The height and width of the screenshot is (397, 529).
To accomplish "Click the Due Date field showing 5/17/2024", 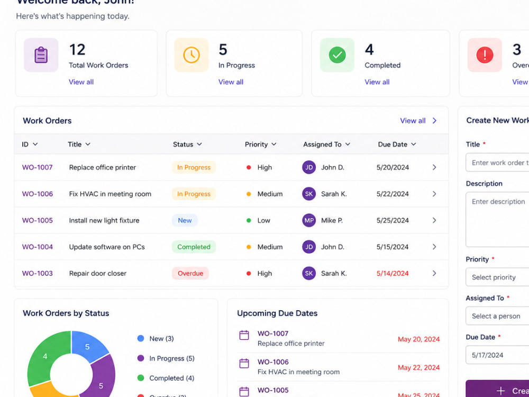I will (x=497, y=355).
